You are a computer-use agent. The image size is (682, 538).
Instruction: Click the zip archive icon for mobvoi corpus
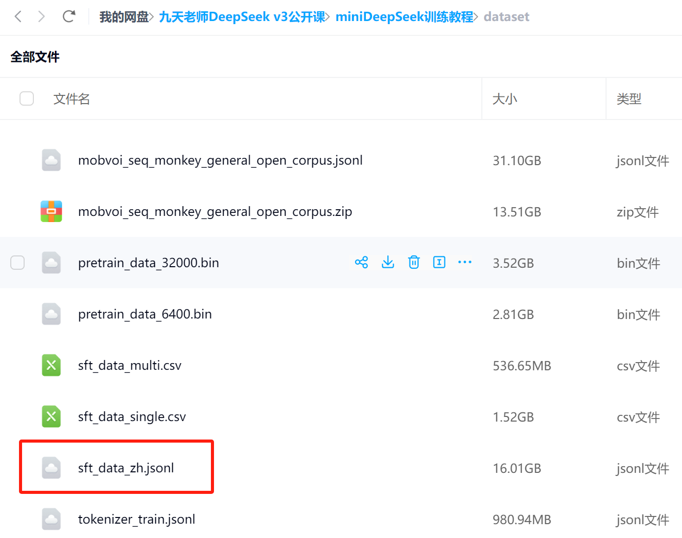click(51, 211)
